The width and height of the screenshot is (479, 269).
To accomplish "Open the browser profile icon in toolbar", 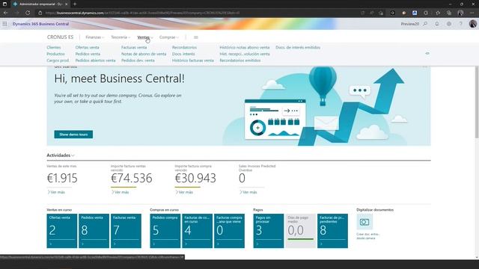I will (461, 13).
